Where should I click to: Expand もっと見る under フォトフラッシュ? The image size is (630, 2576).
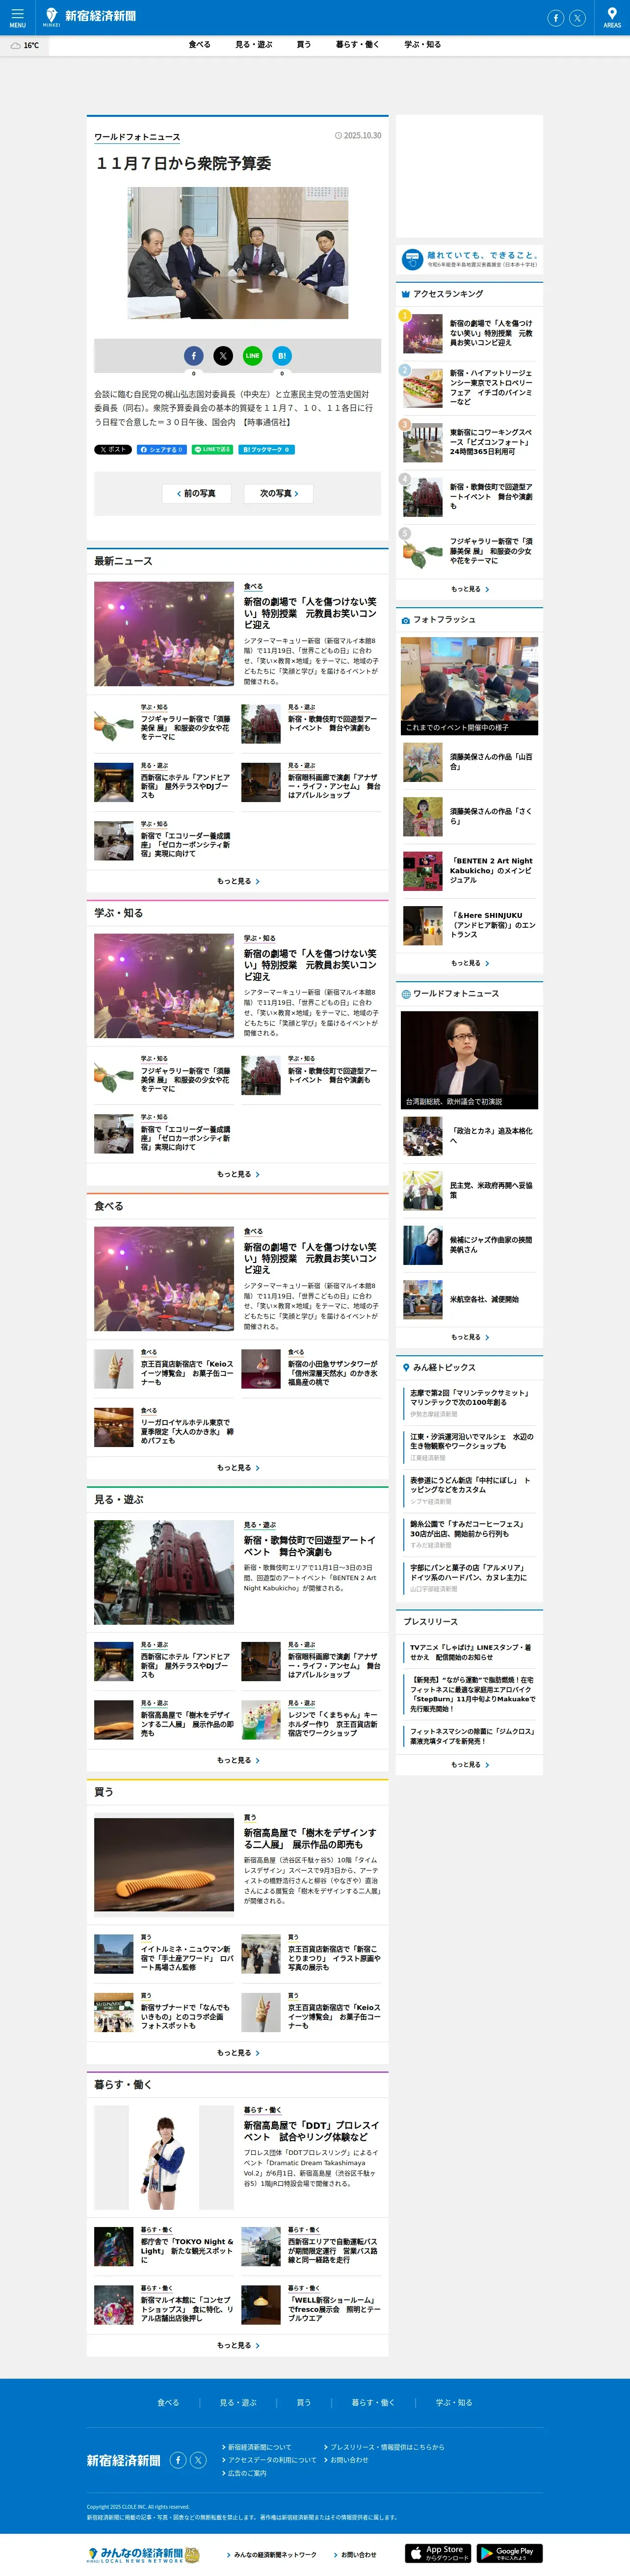point(470,963)
